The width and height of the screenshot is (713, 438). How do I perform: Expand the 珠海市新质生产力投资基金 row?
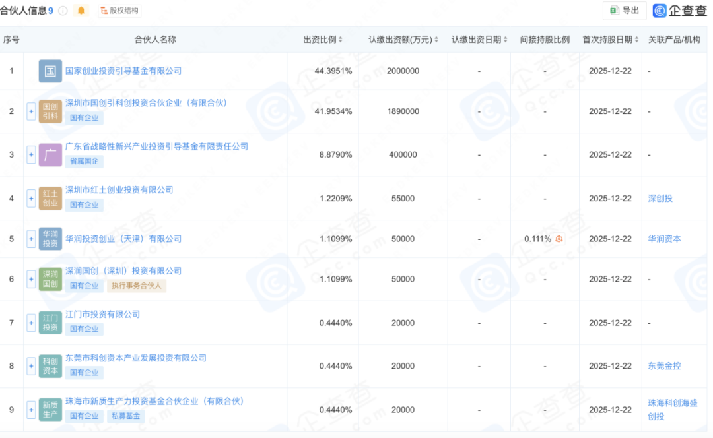click(x=31, y=409)
